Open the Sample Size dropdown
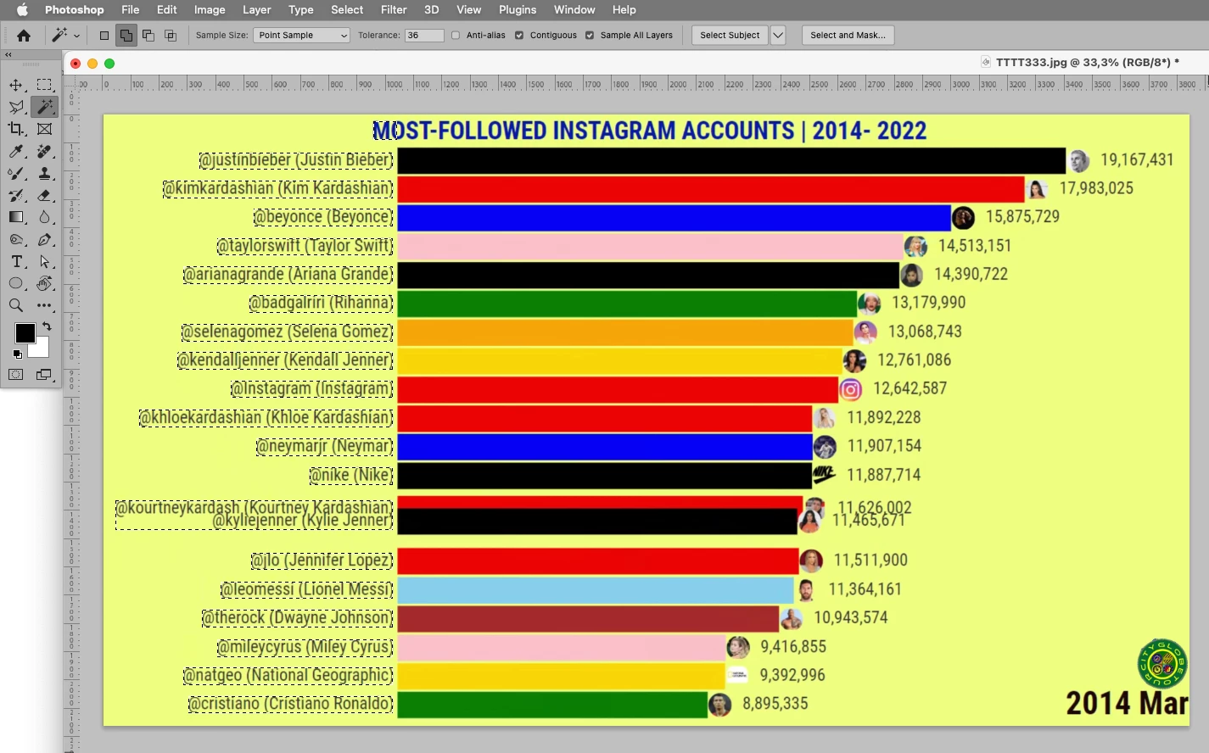1209x753 pixels. (301, 36)
